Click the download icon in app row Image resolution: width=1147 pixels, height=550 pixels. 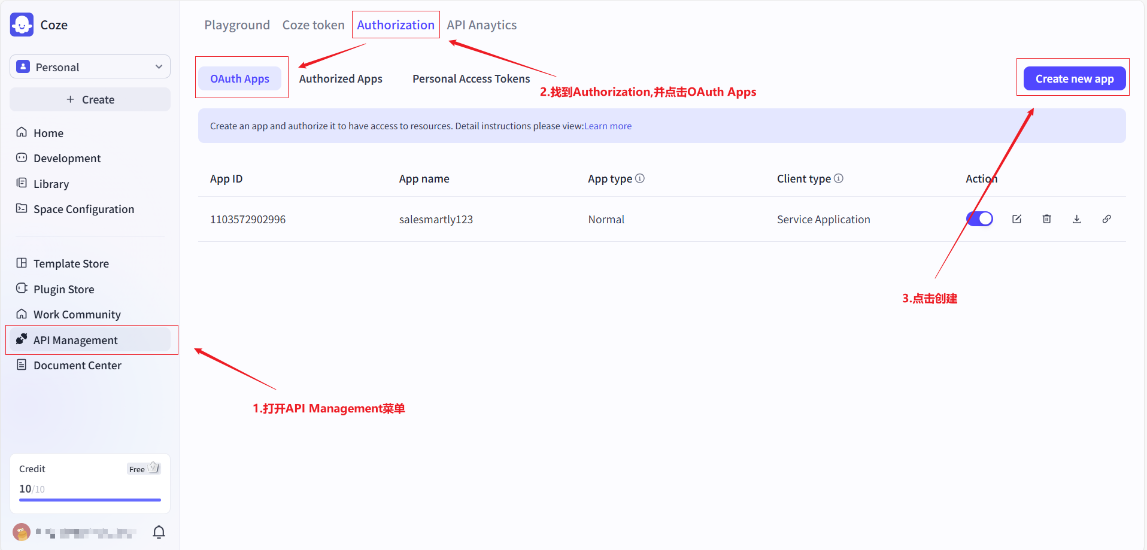[1076, 219]
